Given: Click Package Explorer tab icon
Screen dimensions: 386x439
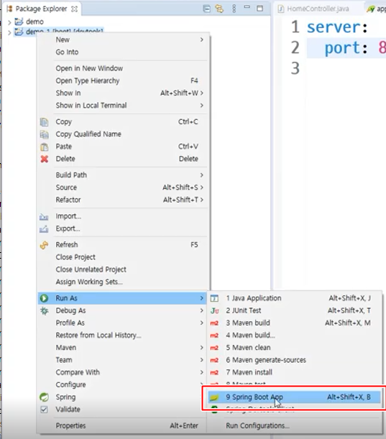Looking at the screenshot, I should 9,9.
